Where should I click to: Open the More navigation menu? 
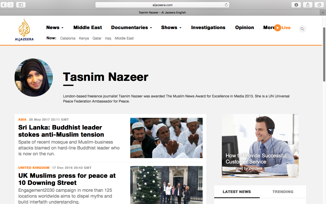(268, 28)
